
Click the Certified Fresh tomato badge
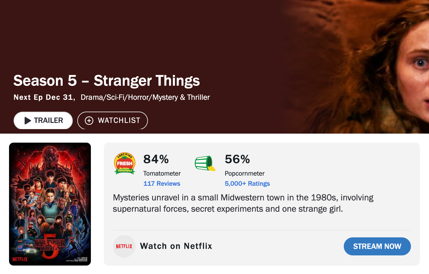pyautogui.click(x=125, y=163)
